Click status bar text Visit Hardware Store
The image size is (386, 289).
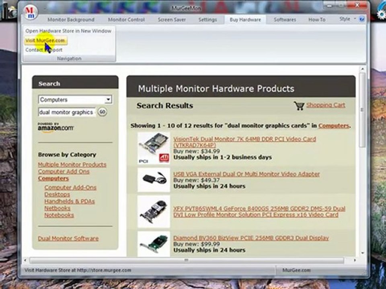[x=78, y=270]
